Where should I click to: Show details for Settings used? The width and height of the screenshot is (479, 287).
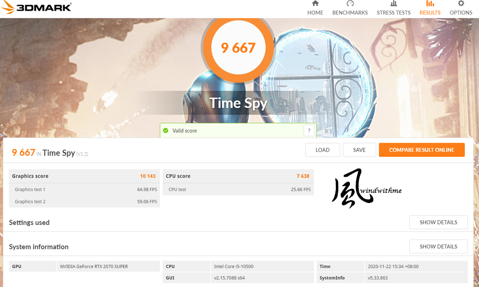tap(438, 222)
